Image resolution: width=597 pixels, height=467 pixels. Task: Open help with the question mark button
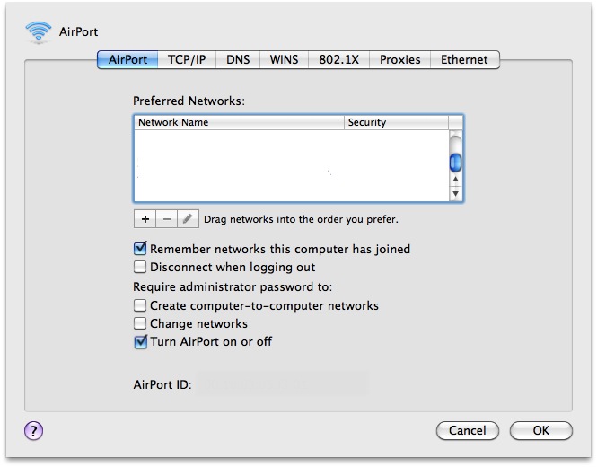coord(33,431)
